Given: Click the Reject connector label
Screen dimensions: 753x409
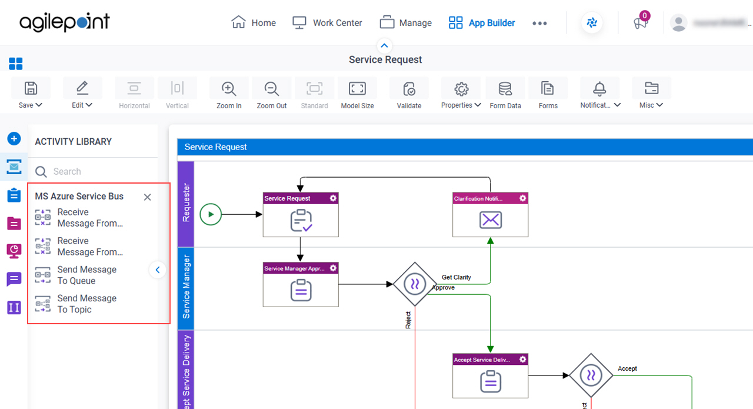Looking at the screenshot, I should (x=408, y=320).
